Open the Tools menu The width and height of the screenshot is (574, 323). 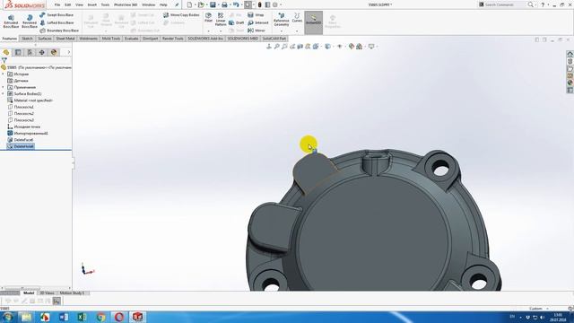(105, 4)
